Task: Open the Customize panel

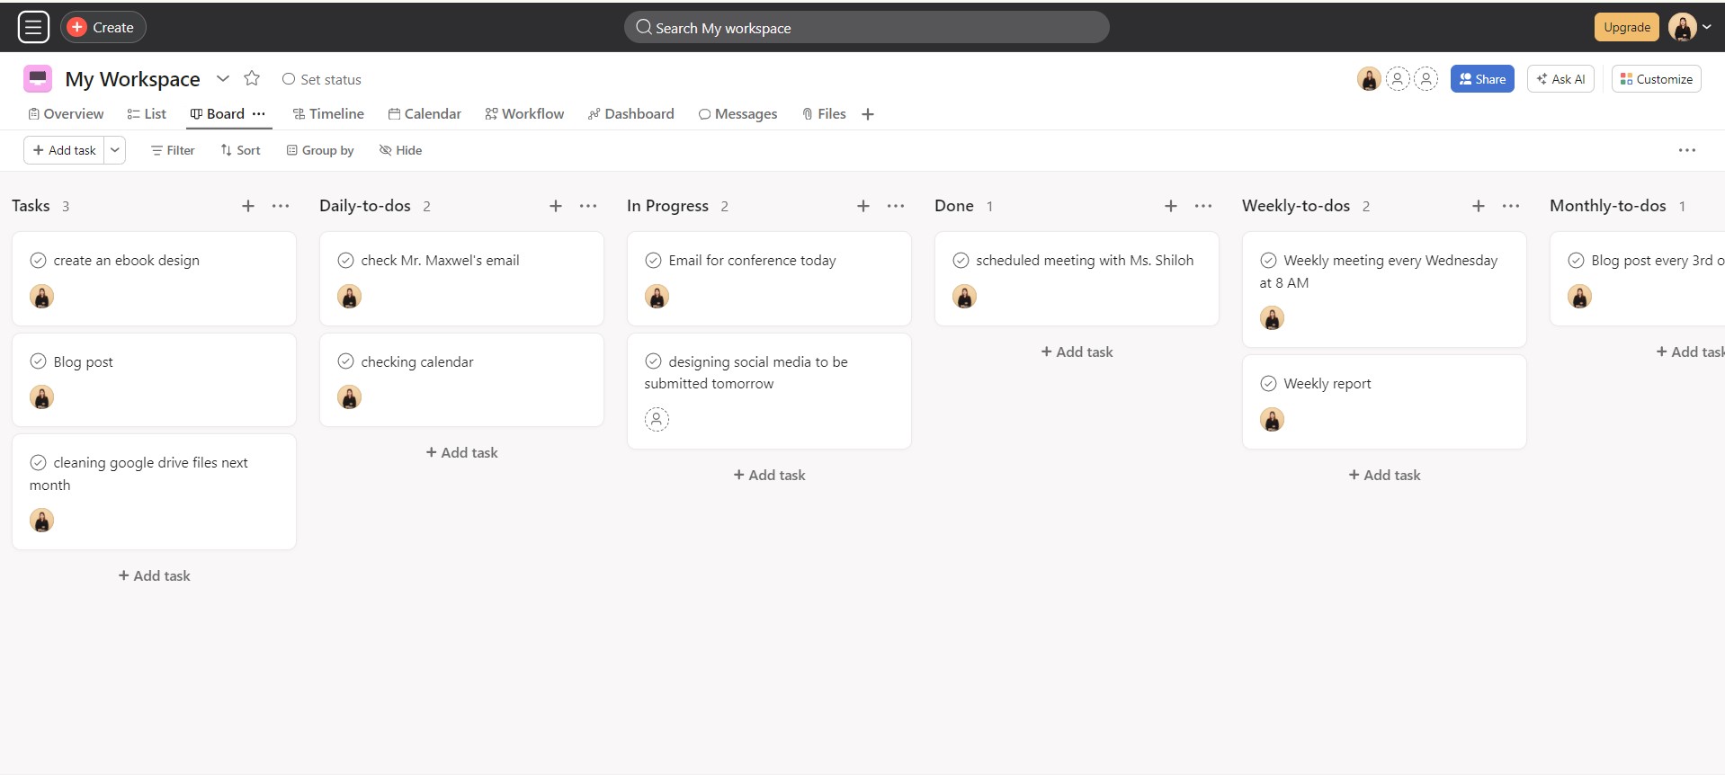Action: click(1656, 79)
